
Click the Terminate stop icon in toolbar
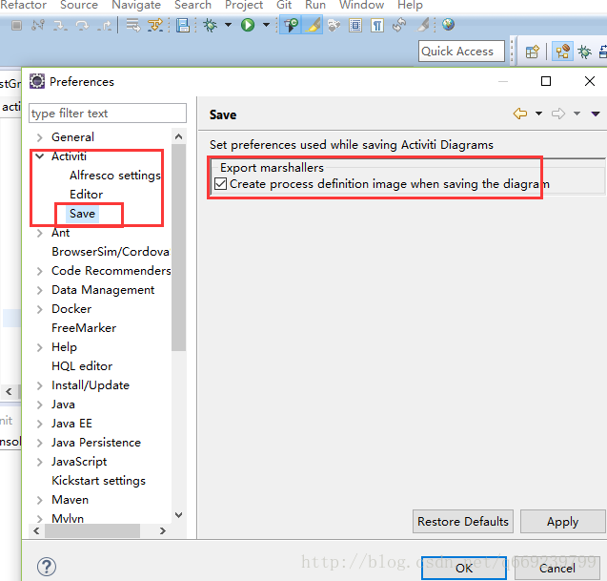pos(16,26)
